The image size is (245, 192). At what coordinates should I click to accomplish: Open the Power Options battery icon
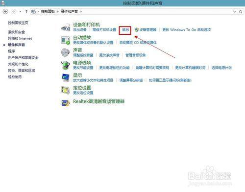click(66, 65)
